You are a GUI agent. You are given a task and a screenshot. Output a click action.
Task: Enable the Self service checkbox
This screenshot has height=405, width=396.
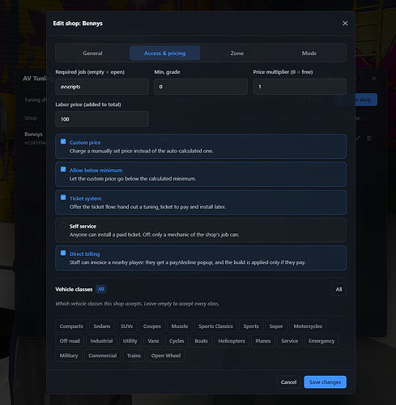63,225
